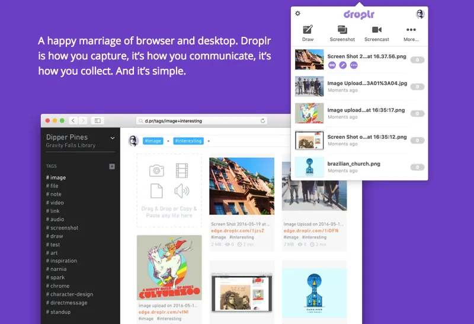
Task: Click the user avatar beside the tag filters
Action: (x=133, y=141)
